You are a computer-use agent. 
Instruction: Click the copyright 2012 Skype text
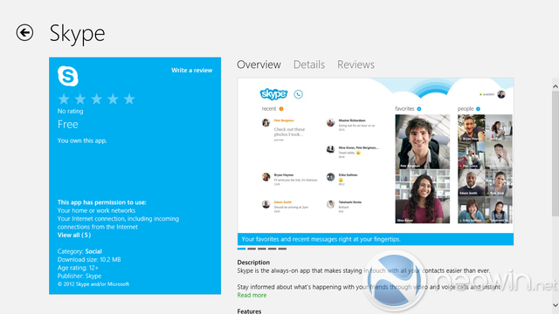point(93,284)
